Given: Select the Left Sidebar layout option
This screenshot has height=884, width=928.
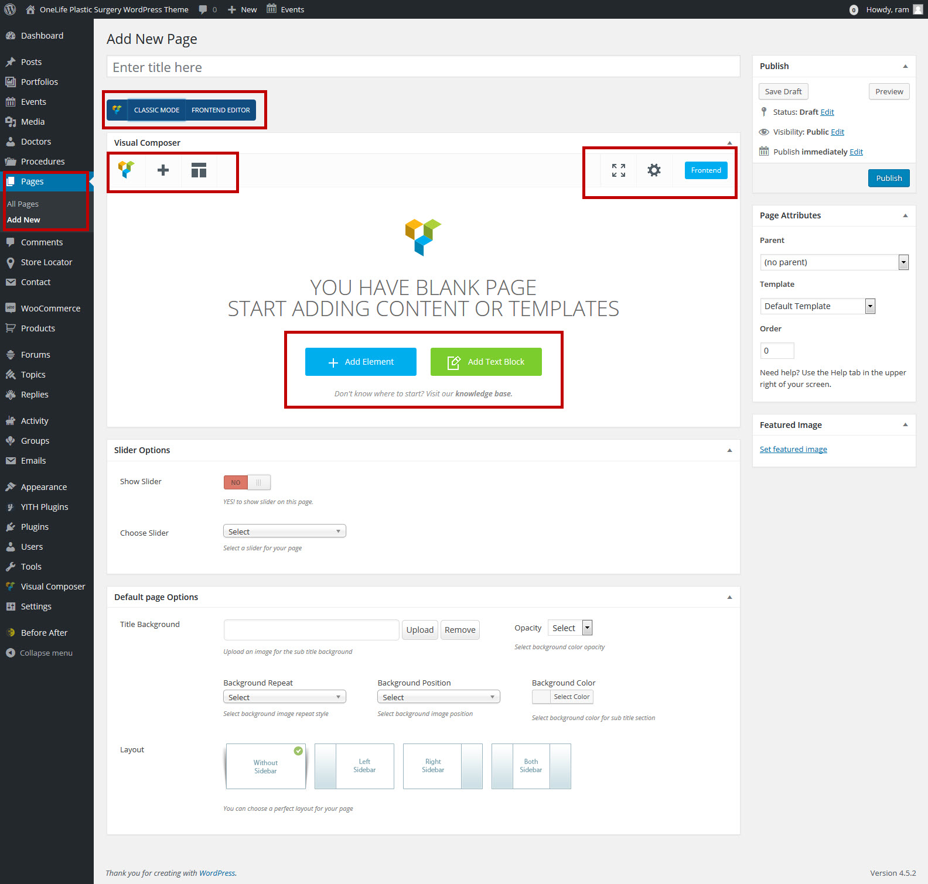Looking at the screenshot, I should point(354,766).
